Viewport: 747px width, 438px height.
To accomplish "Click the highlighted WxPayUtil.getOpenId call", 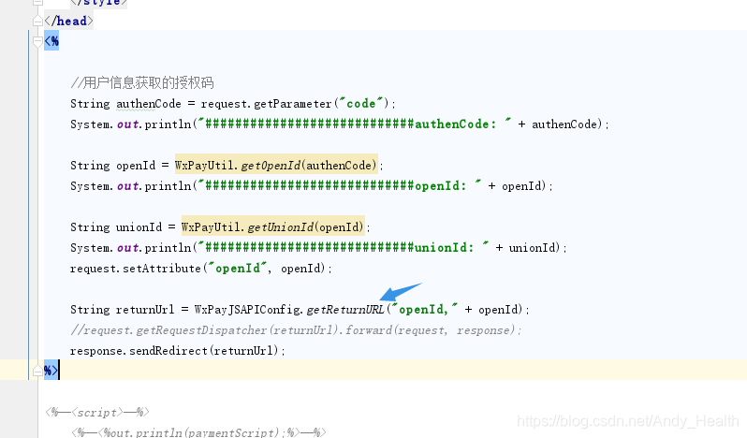I will (x=276, y=166).
